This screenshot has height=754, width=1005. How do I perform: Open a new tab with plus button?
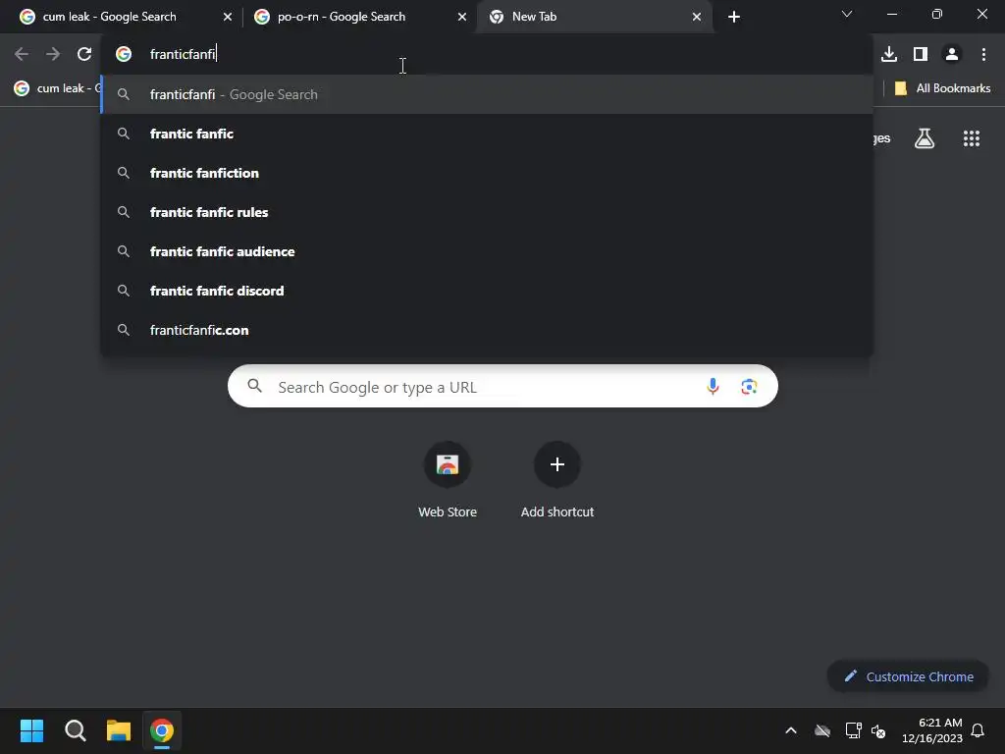click(x=734, y=17)
